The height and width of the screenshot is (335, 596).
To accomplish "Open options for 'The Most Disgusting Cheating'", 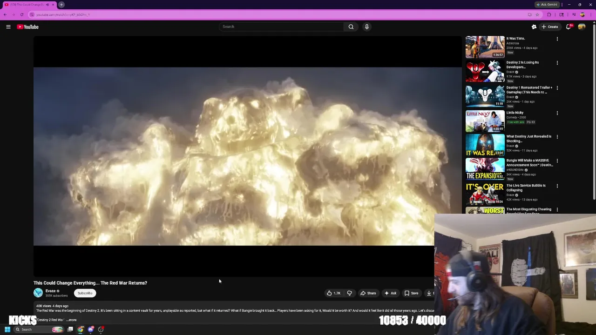I will pos(557,210).
